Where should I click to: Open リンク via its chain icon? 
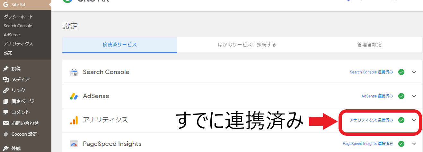[x=5, y=90]
